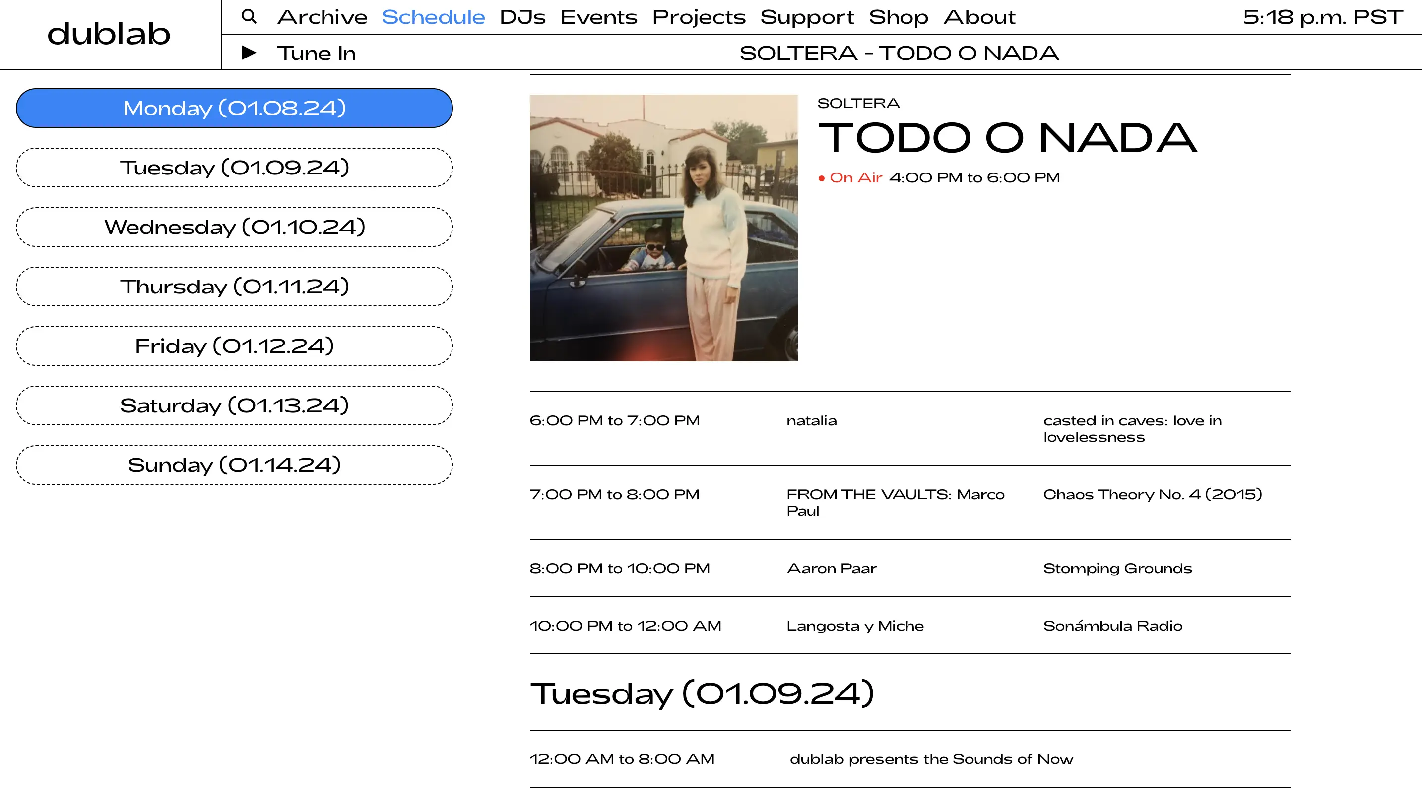
Task: Select Wednesday (01.10.24) day button
Action: pos(235,227)
